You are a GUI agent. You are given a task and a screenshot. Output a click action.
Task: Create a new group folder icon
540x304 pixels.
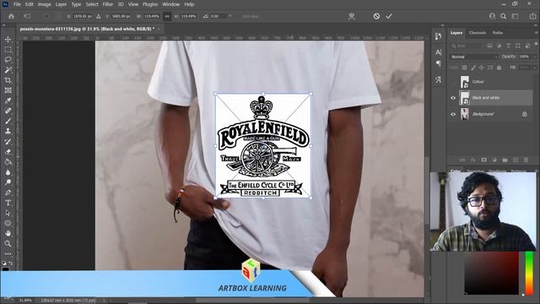(505, 160)
